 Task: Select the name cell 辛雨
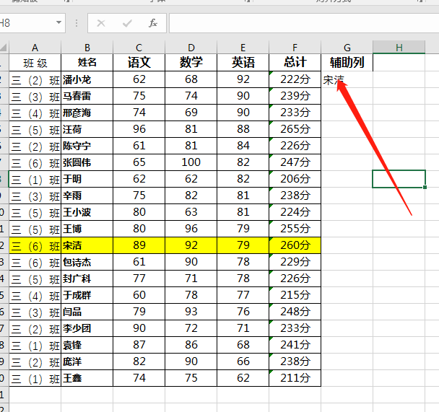[87, 196]
